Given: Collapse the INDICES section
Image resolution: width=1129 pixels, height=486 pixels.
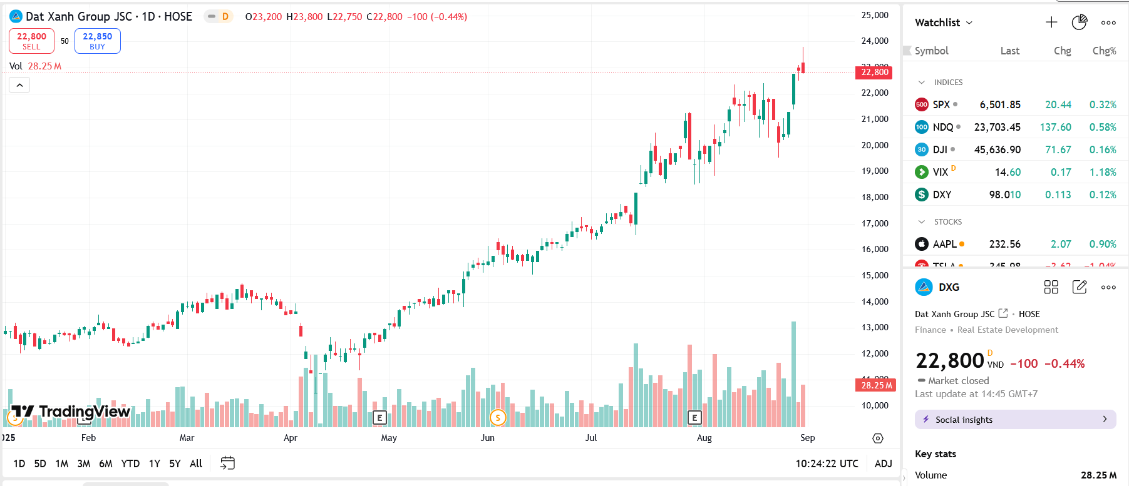Looking at the screenshot, I should point(921,83).
